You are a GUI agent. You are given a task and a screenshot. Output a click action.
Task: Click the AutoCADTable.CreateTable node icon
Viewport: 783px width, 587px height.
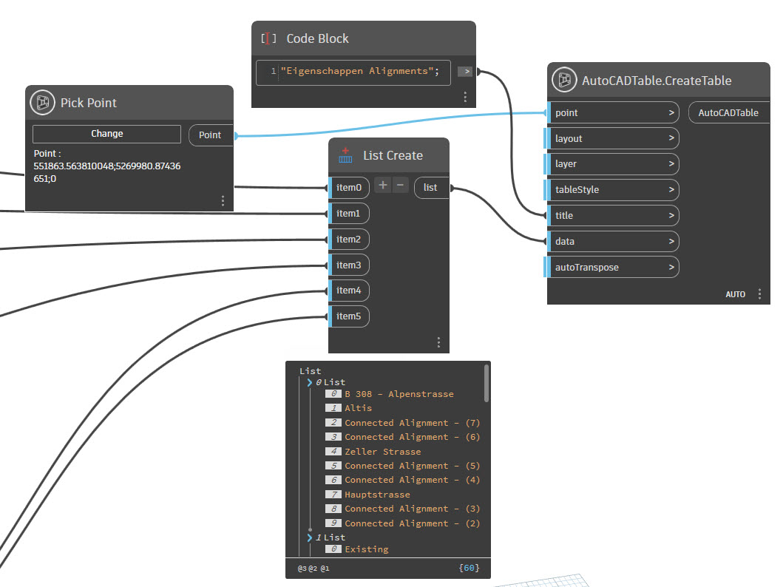tap(564, 80)
